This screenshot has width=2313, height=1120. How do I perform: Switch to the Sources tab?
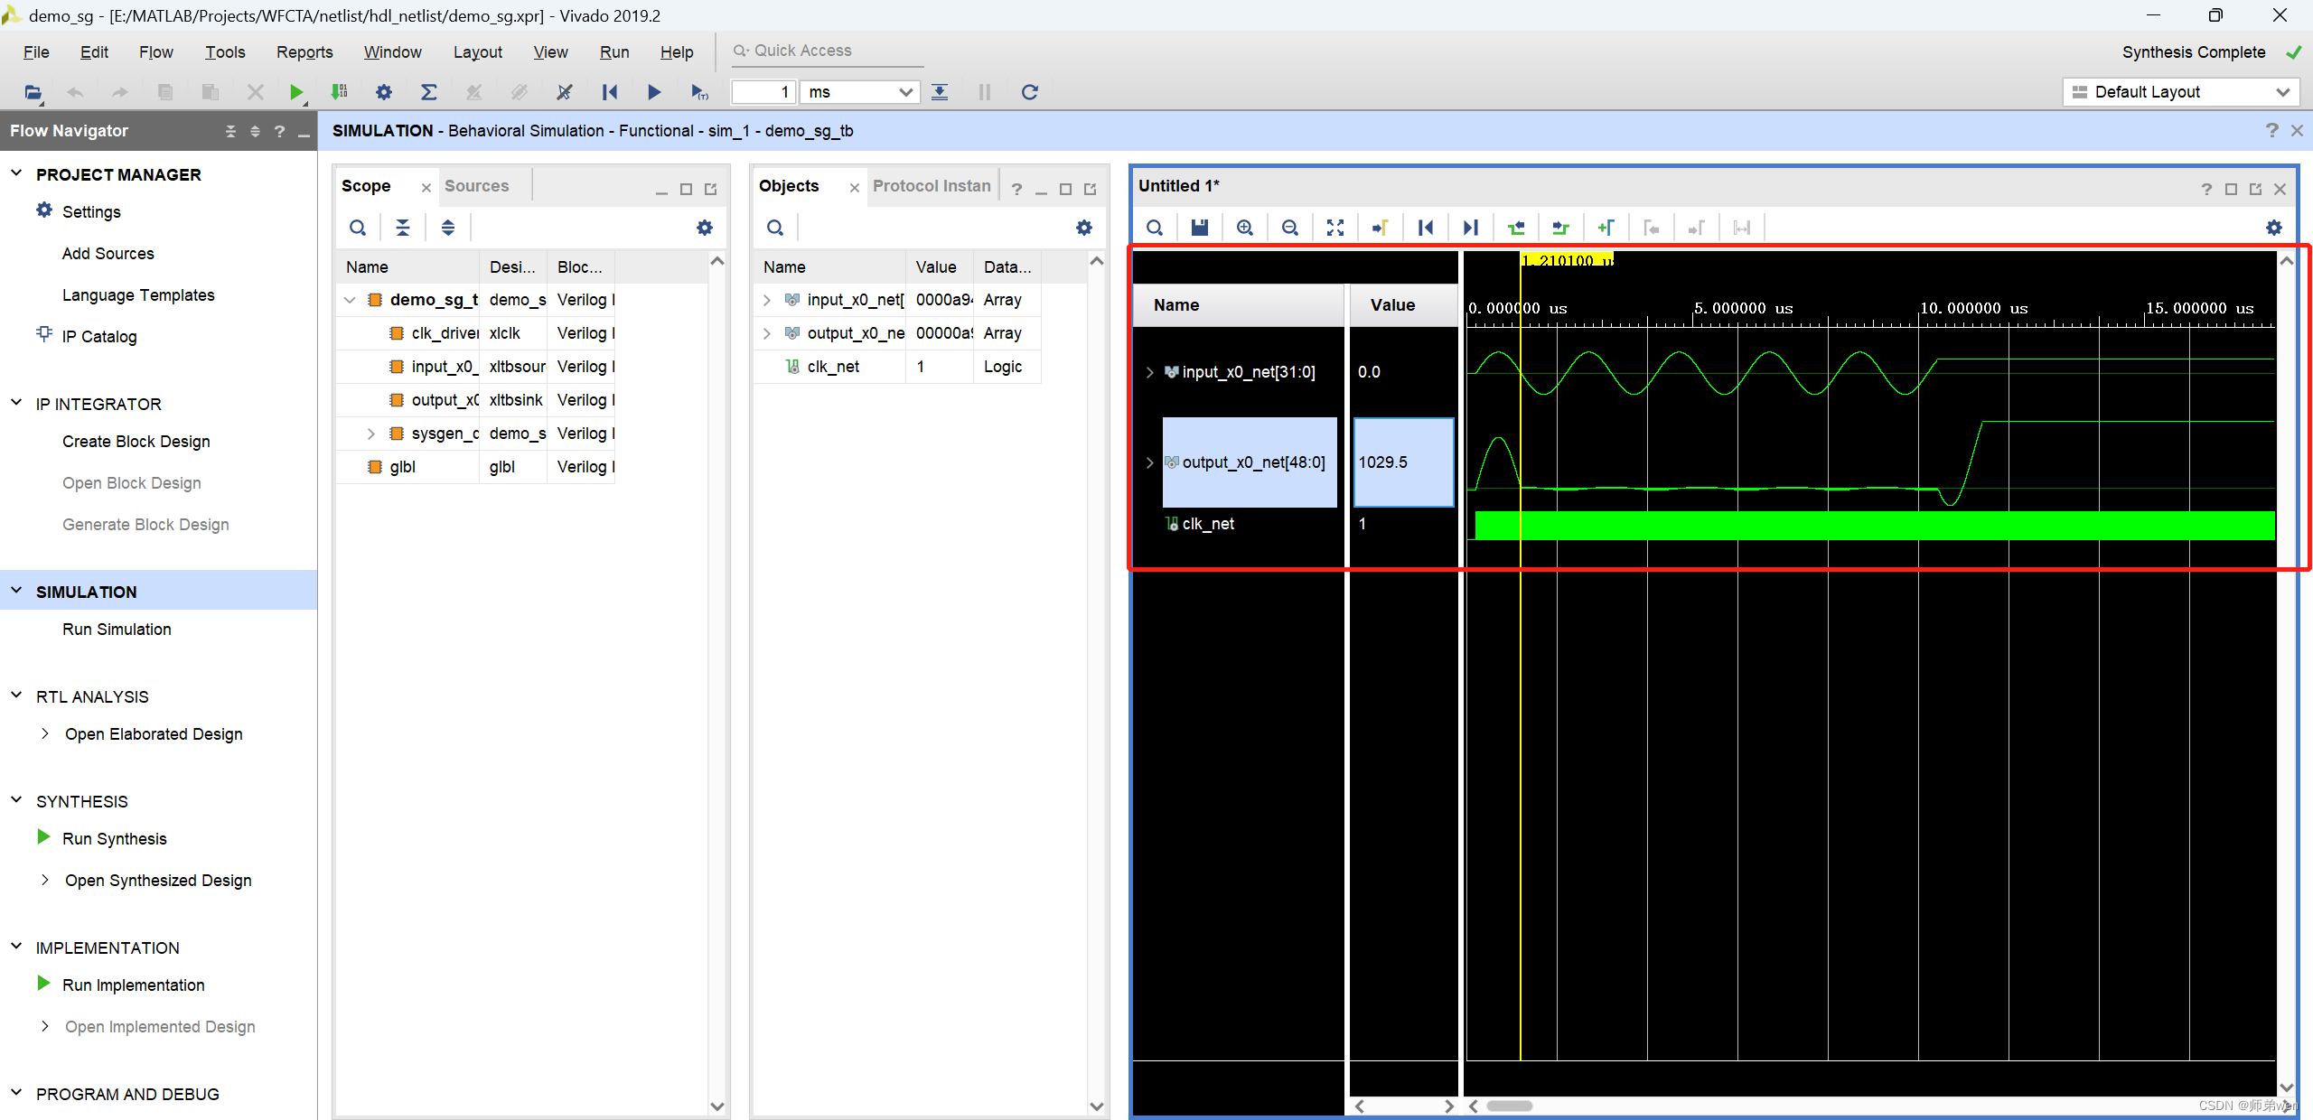coord(478,185)
